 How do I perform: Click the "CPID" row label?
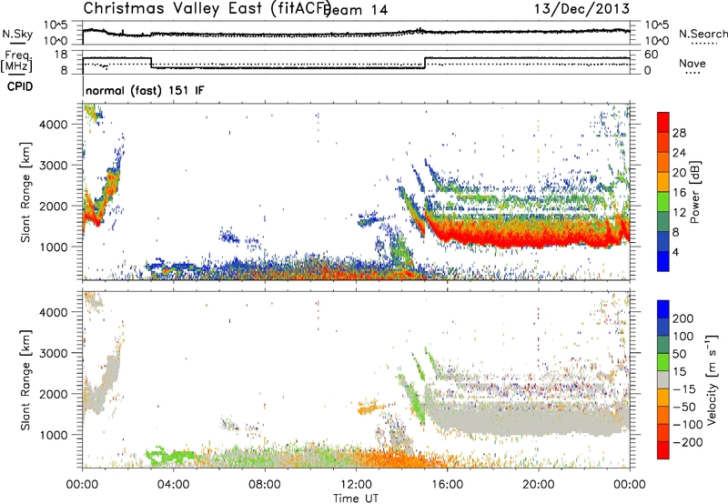click(x=20, y=86)
